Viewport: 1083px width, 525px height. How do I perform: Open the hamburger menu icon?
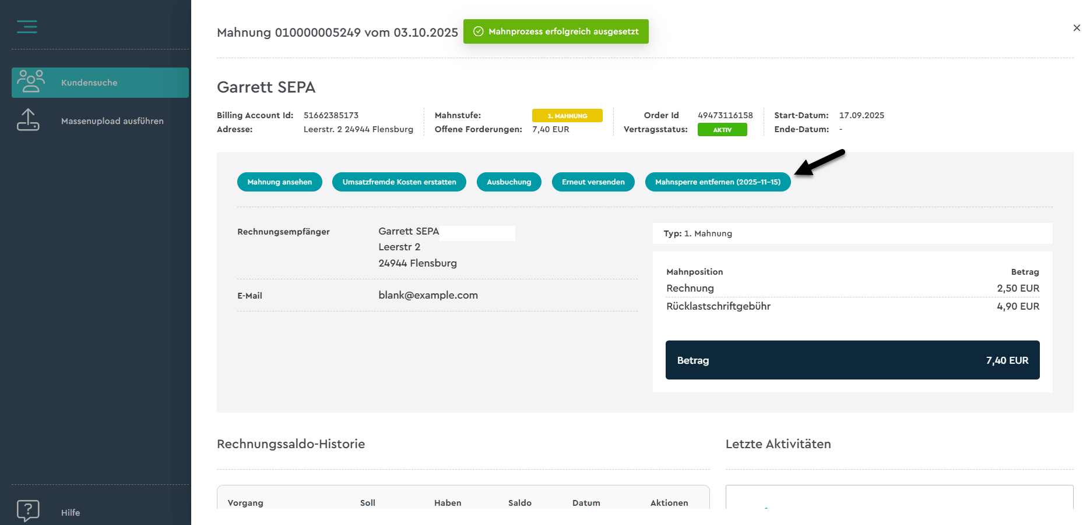27,27
